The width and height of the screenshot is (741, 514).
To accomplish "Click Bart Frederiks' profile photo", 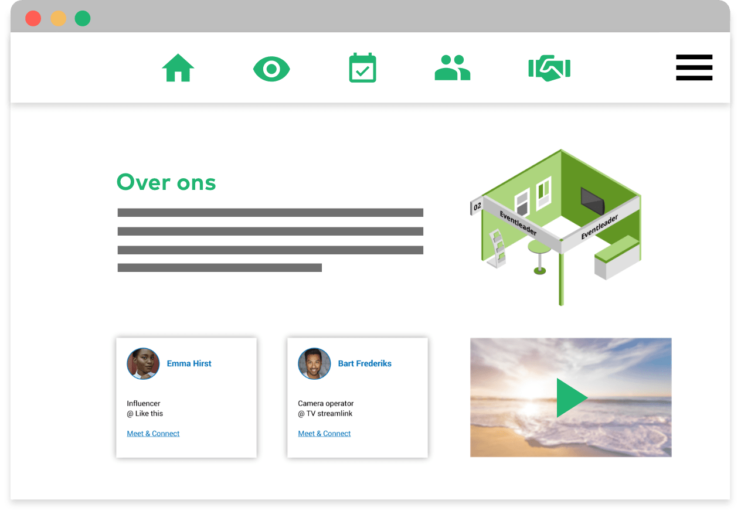I will pyautogui.click(x=314, y=363).
